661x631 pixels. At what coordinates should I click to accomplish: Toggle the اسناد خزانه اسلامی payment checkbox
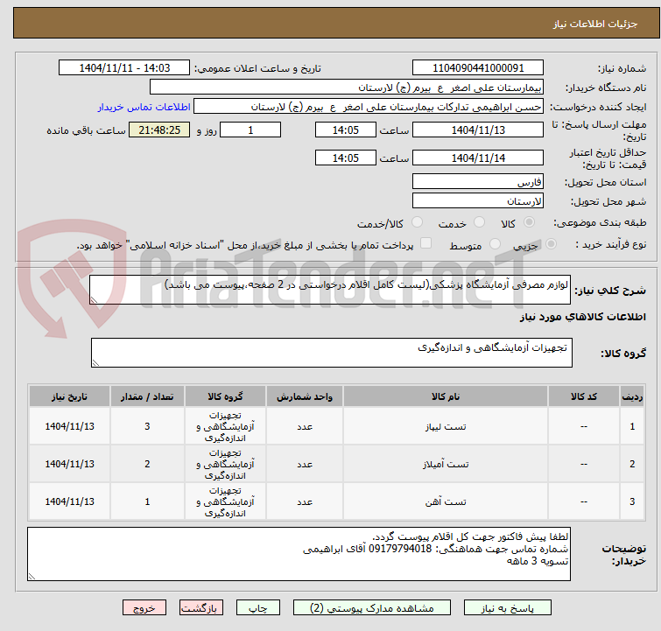pos(426,243)
